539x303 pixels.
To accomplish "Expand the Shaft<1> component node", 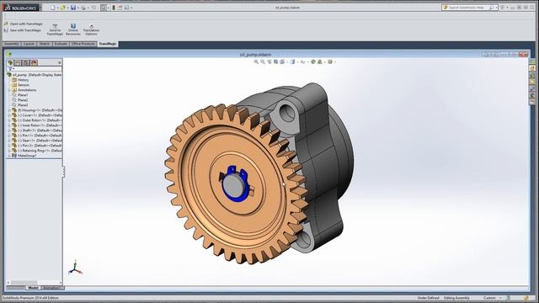I will 9,130.
